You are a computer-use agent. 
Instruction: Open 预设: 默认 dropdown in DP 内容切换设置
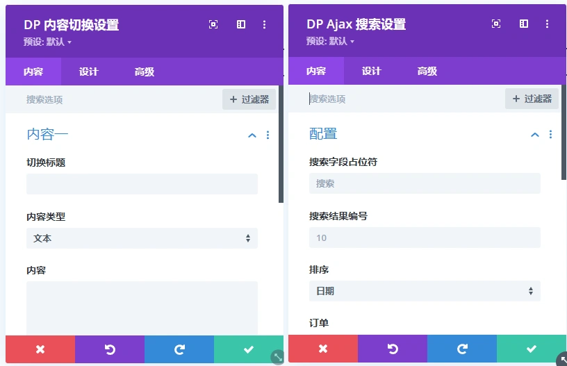click(47, 42)
